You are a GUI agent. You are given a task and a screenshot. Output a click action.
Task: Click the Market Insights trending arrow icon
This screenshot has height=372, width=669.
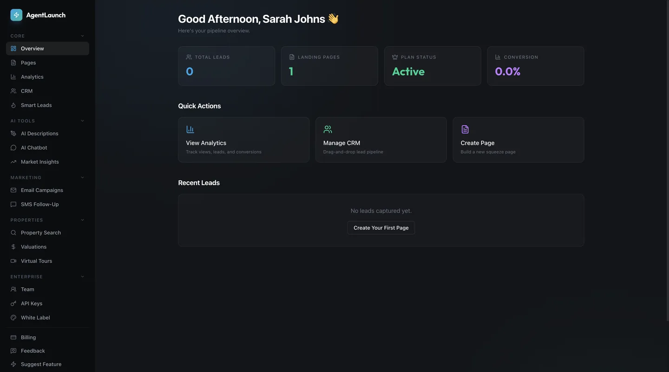point(13,162)
